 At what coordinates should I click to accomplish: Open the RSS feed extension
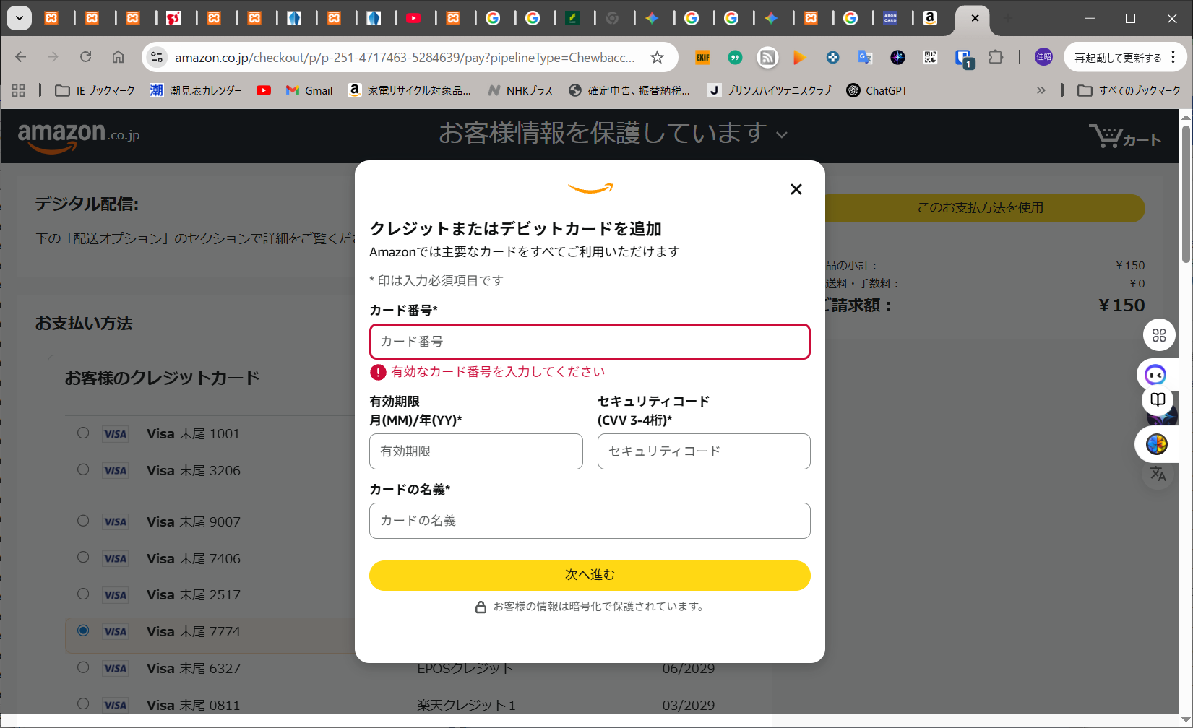click(x=767, y=57)
